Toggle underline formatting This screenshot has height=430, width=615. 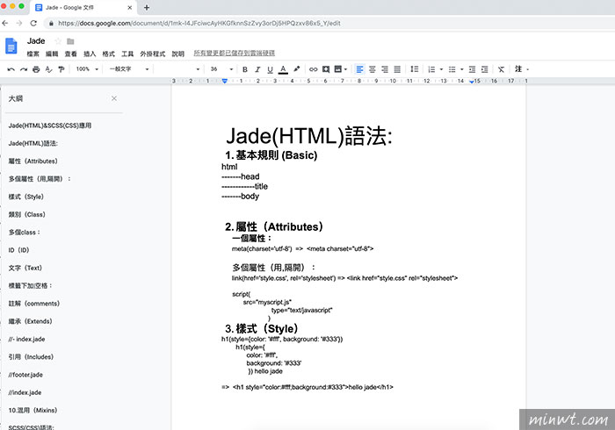270,69
